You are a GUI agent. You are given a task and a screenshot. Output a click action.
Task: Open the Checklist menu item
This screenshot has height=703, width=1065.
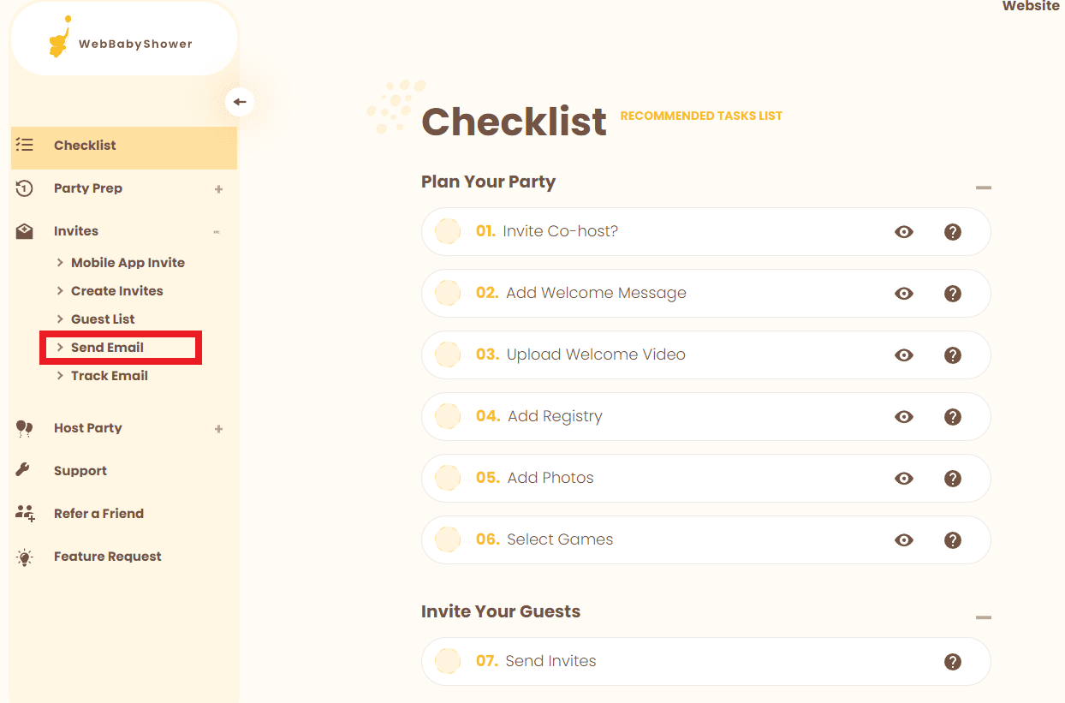(x=85, y=146)
